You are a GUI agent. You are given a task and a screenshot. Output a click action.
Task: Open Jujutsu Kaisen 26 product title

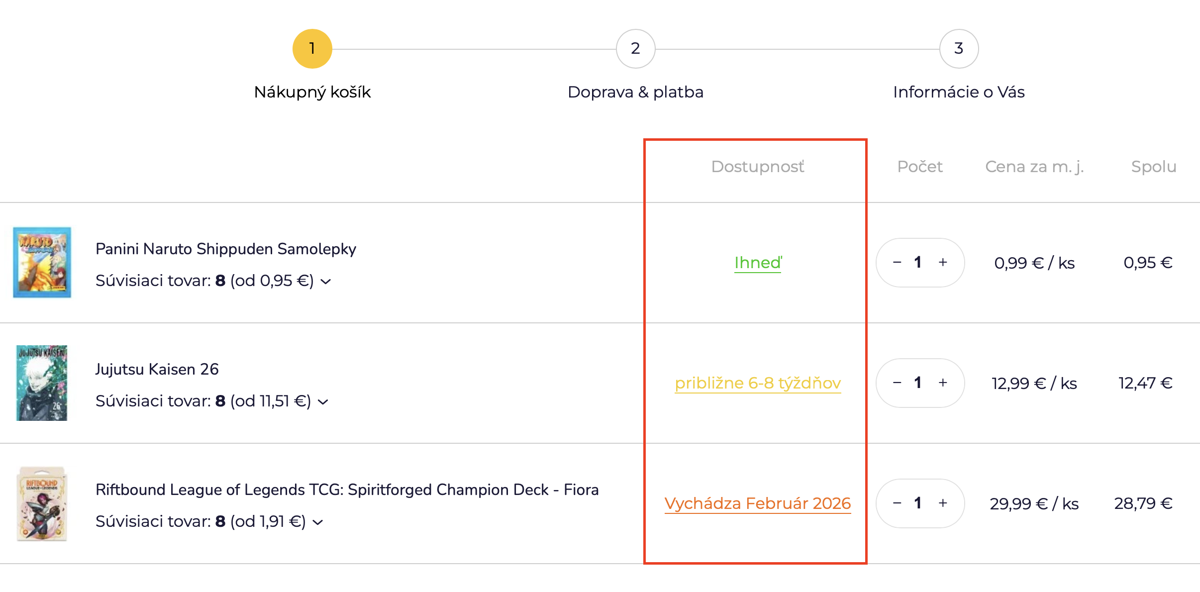coord(157,369)
